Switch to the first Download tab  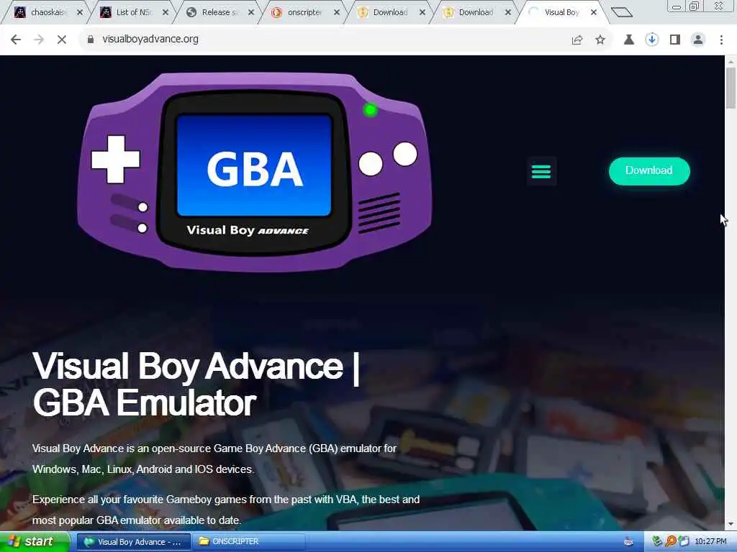(x=389, y=13)
